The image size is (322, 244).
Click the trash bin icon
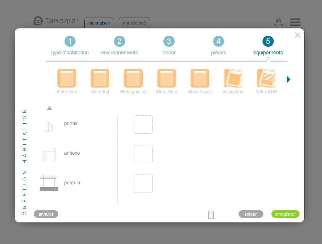(x=211, y=214)
